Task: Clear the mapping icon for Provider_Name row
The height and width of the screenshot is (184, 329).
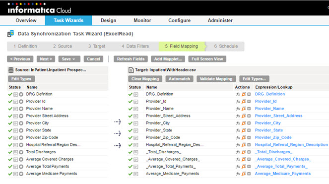Action: (x=249, y=109)
